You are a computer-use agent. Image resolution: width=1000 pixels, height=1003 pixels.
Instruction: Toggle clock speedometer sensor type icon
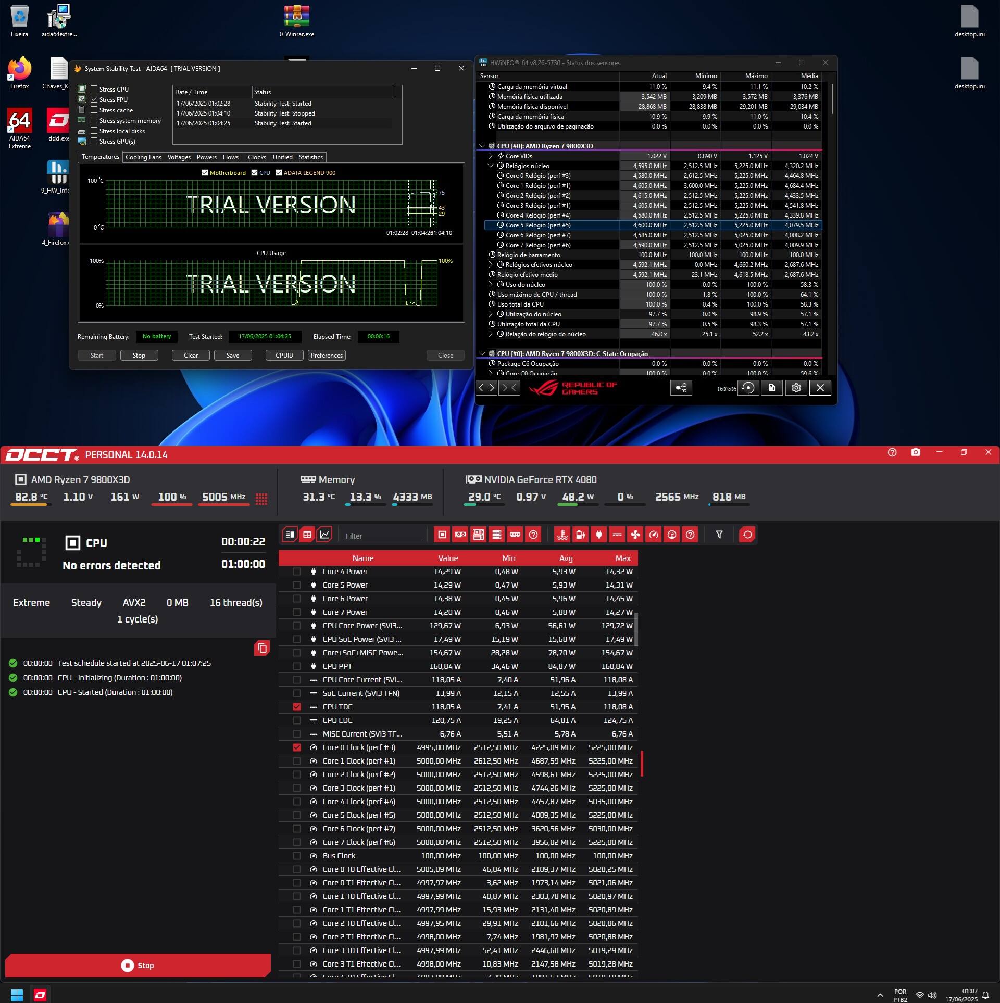654,535
